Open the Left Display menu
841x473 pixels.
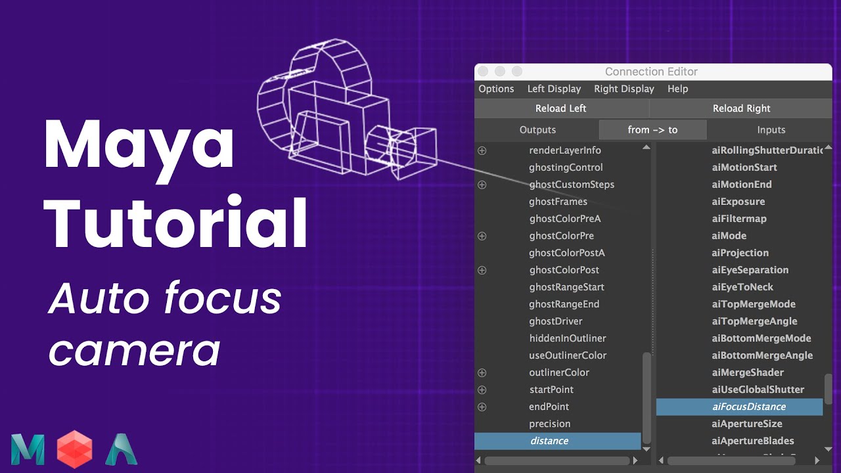click(x=554, y=89)
